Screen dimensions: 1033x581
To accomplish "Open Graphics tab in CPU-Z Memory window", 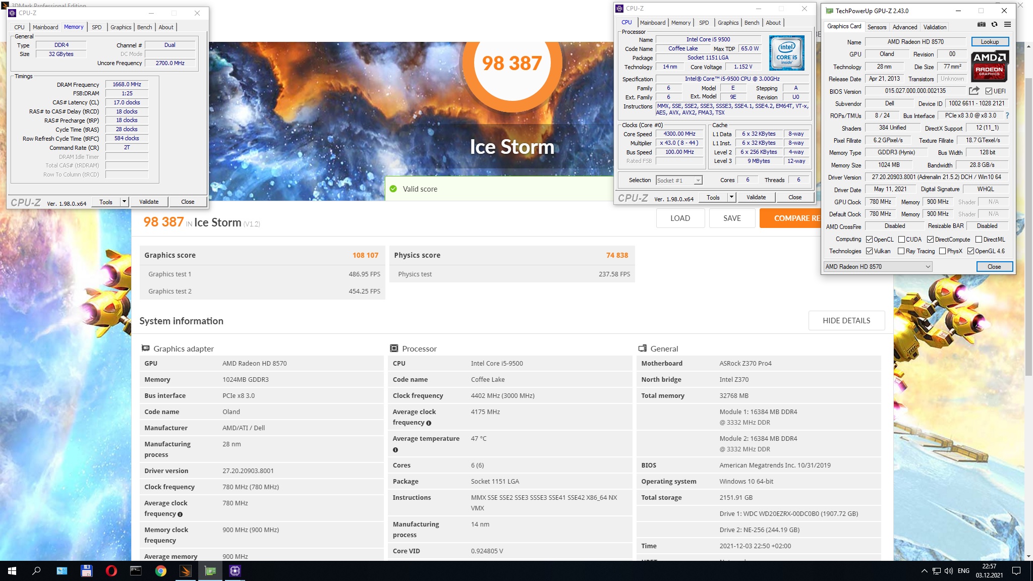I will [121, 27].
